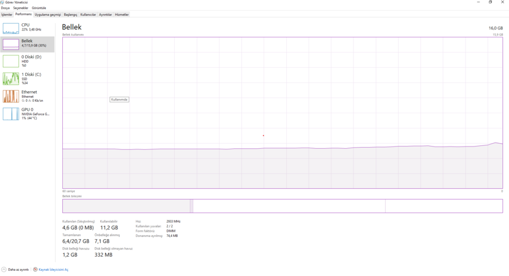This screenshot has height=276, width=509.
Task: Switch to the İşlemler tab
Action: [x=7, y=15]
